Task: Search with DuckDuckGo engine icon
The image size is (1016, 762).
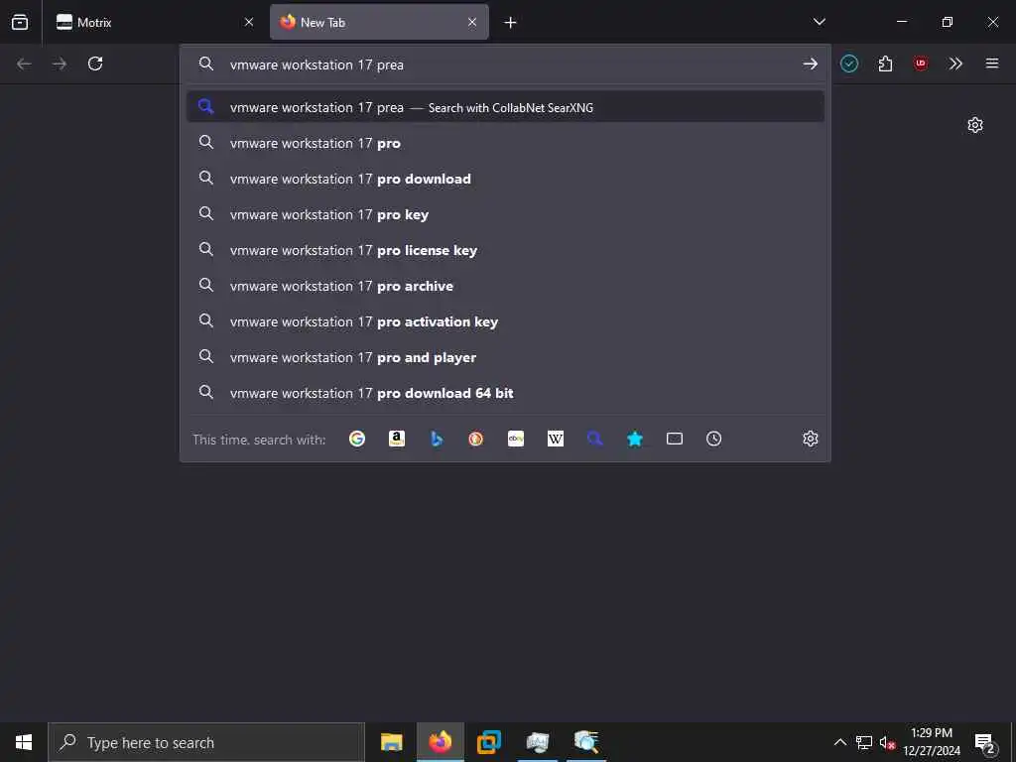Action: coord(475,439)
